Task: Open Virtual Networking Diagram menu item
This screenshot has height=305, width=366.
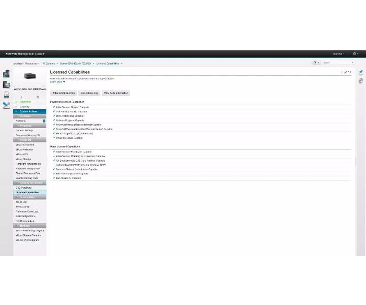Action: click(30, 231)
